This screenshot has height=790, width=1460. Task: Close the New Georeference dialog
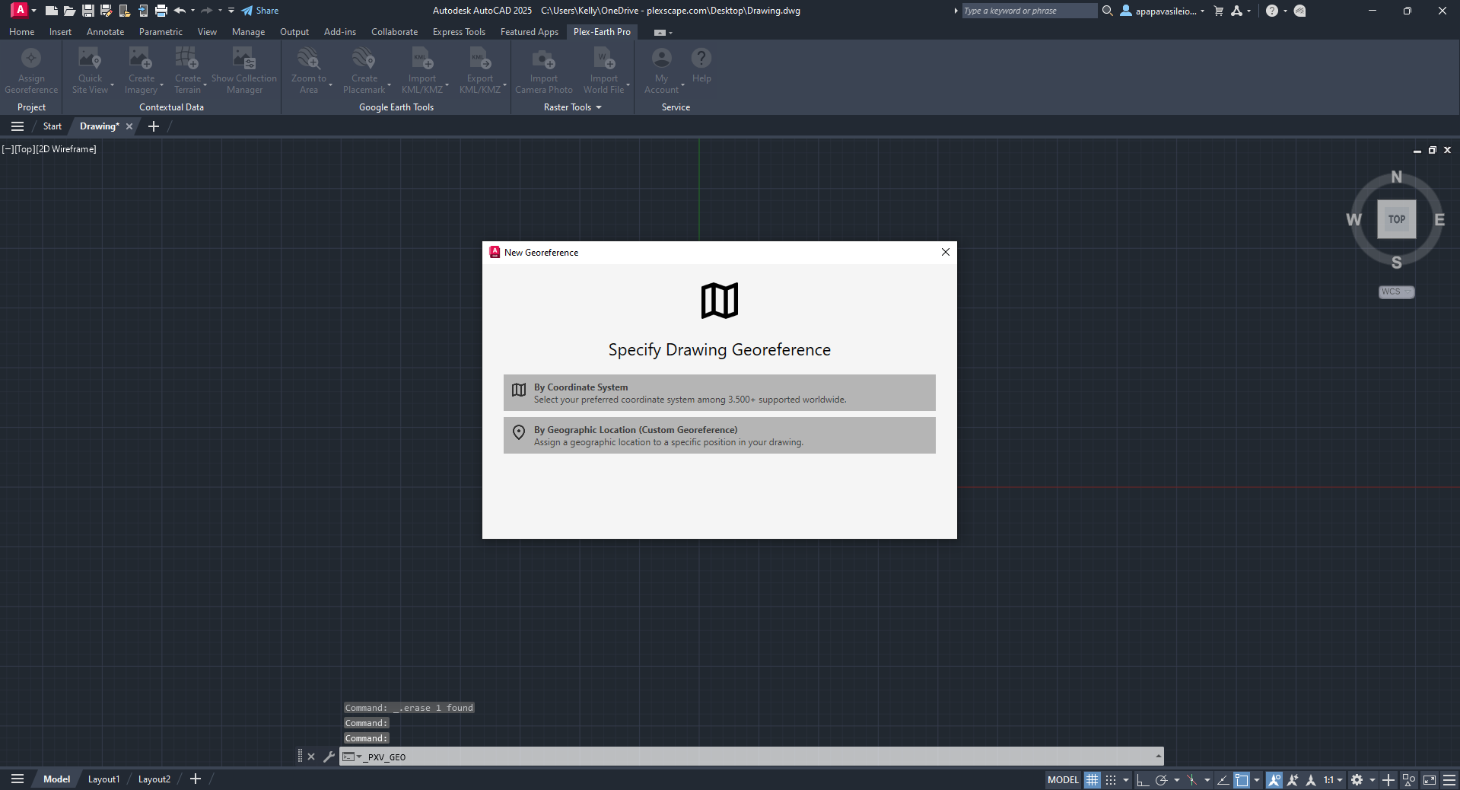click(x=945, y=252)
